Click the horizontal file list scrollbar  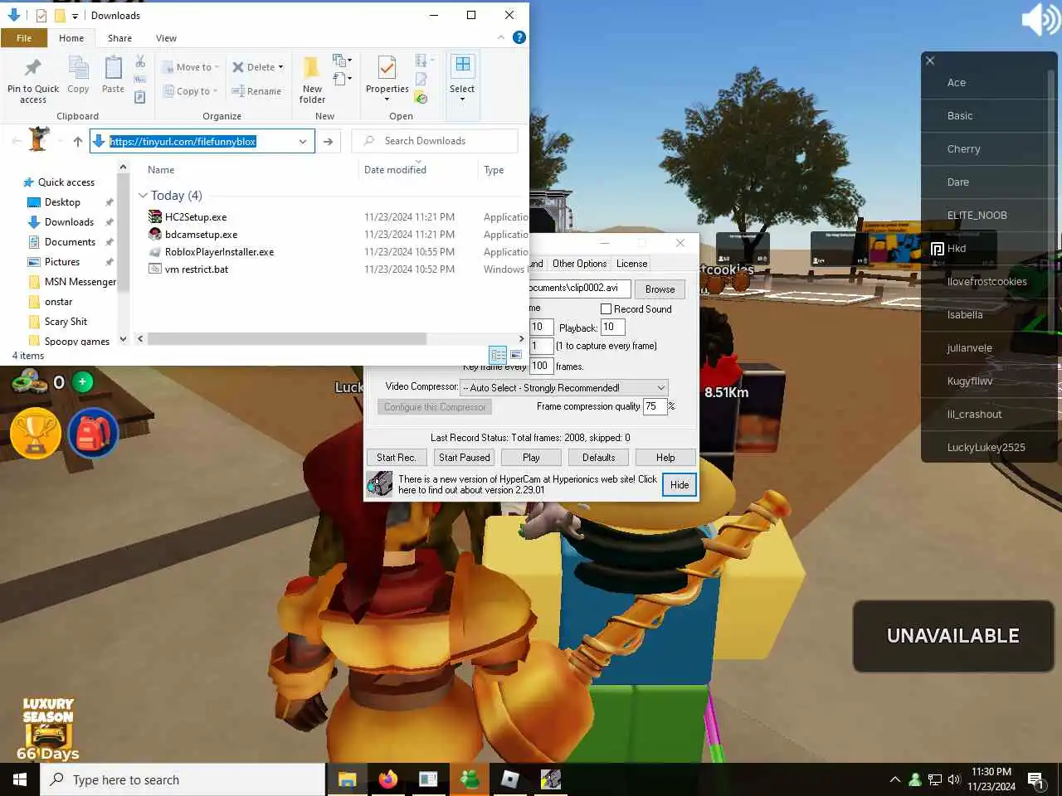287,338
